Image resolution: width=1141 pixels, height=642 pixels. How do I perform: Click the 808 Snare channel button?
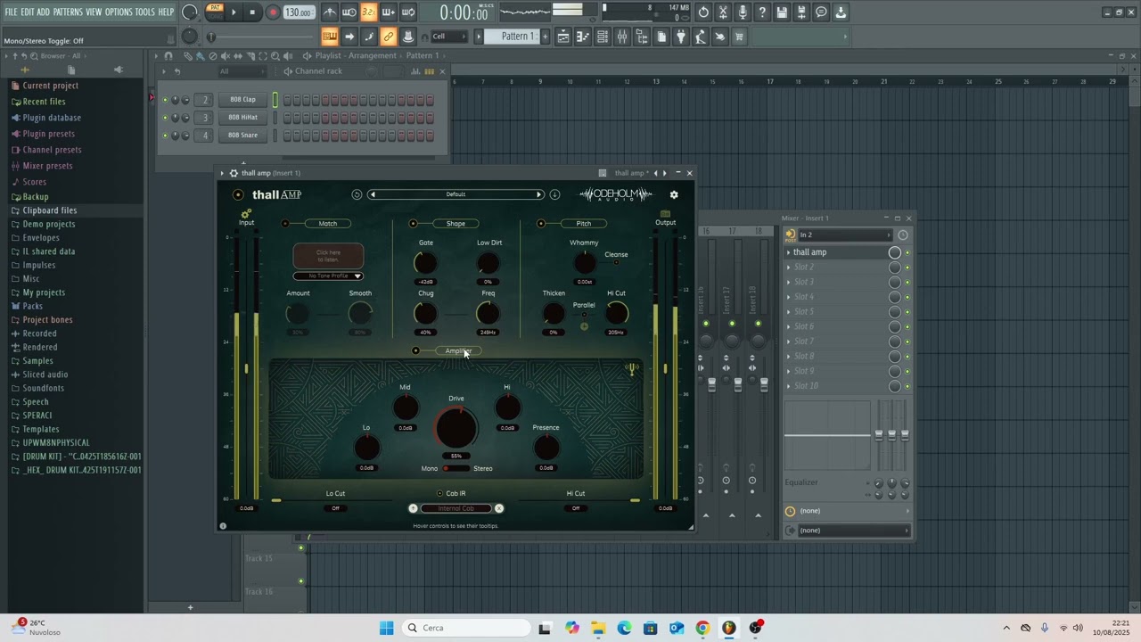[x=242, y=136]
